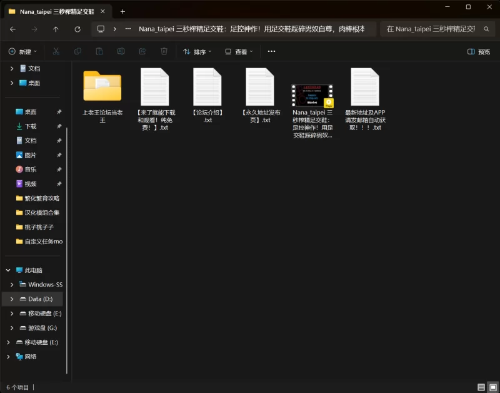Collapse the 此电脑 tree node
Image resolution: width=500 pixels, height=393 pixels.
8,270
